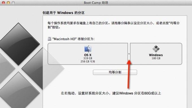Minimize the window with the yellow button
The width and height of the screenshot is (192, 108).
[x=8, y=3]
